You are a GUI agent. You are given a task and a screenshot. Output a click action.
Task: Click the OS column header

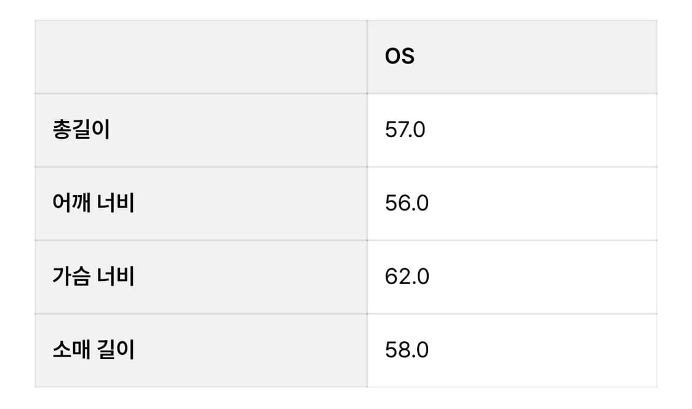click(x=400, y=56)
